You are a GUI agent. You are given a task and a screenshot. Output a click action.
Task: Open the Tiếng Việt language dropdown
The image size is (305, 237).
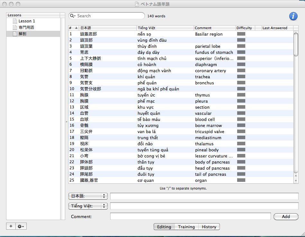[x=88, y=206]
